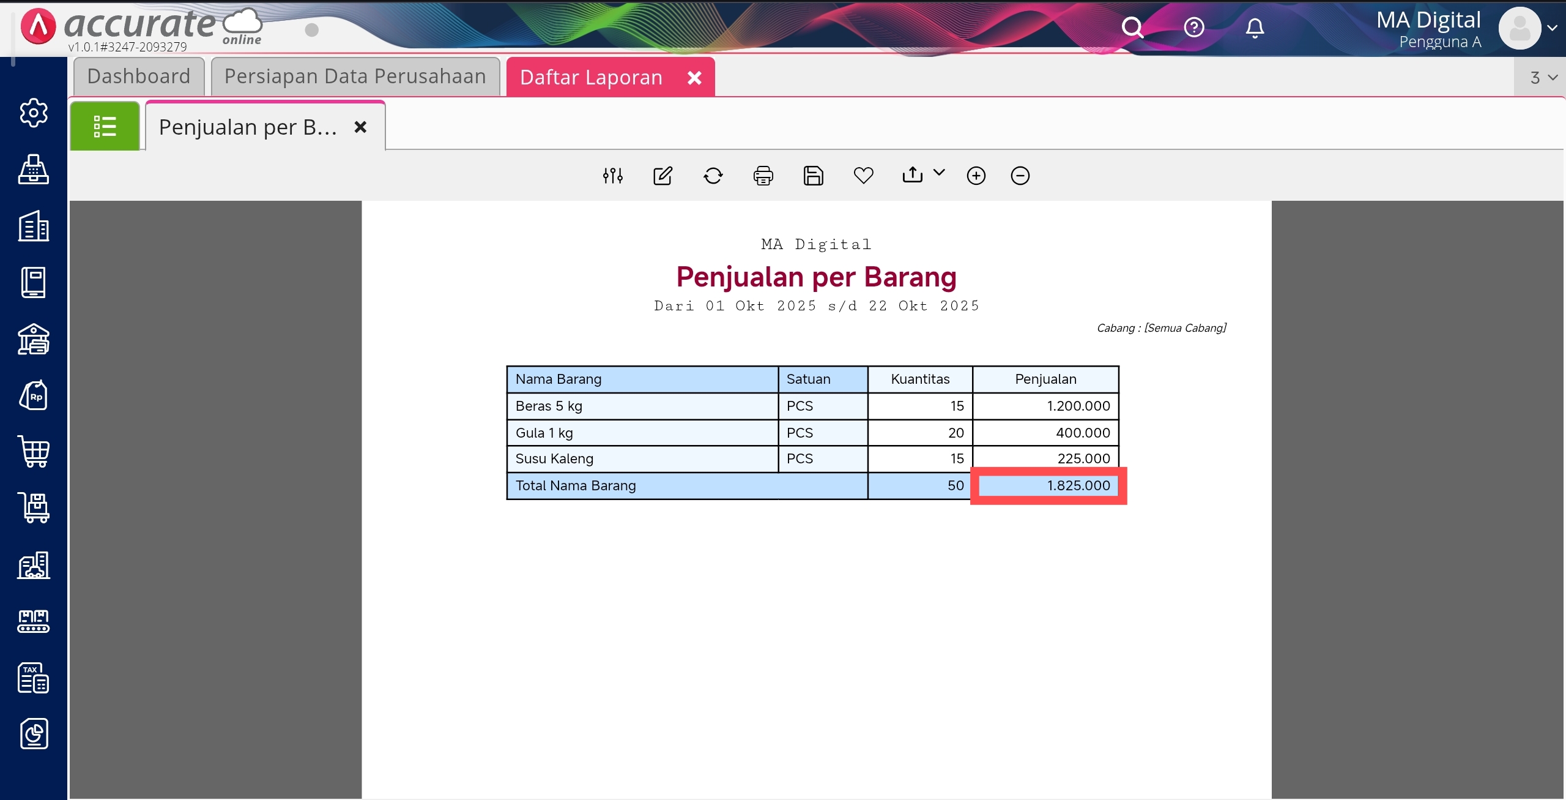Switch to the Dashboard tab
Image resolution: width=1566 pixels, height=800 pixels.
tap(139, 77)
